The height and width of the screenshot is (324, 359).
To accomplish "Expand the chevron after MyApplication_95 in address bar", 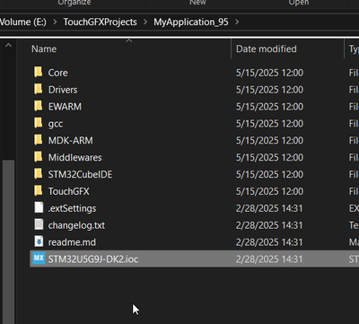I will coord(237,22).
